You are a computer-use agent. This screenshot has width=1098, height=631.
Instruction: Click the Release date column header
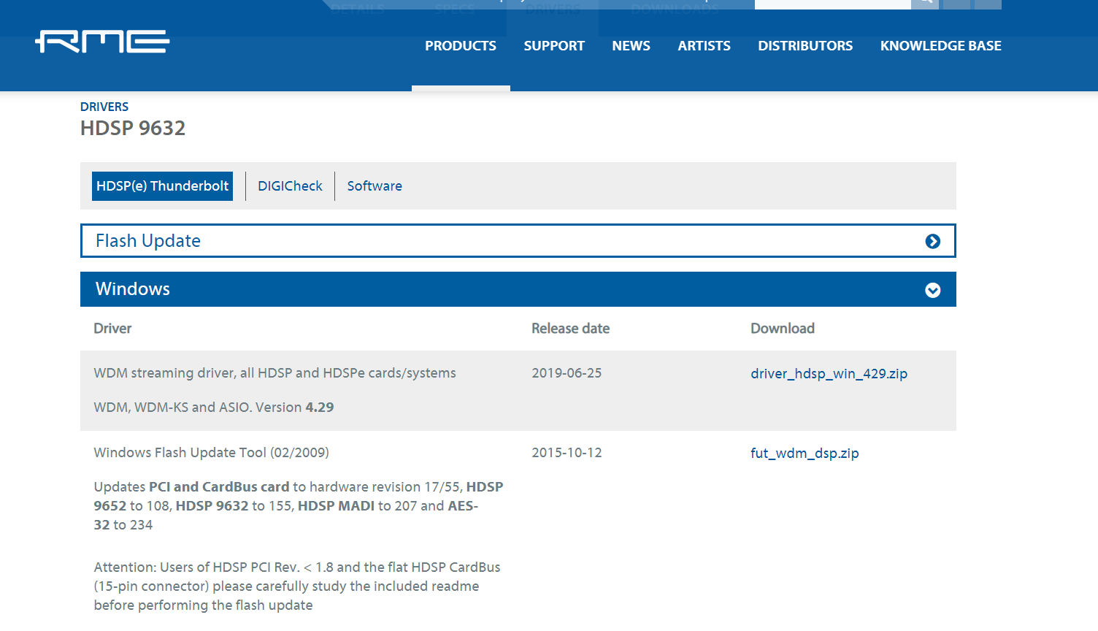click(570, 329)
